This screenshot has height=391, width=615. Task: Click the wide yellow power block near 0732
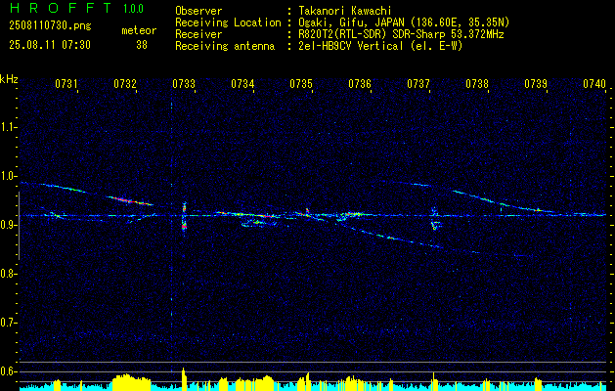pos(131,382)
